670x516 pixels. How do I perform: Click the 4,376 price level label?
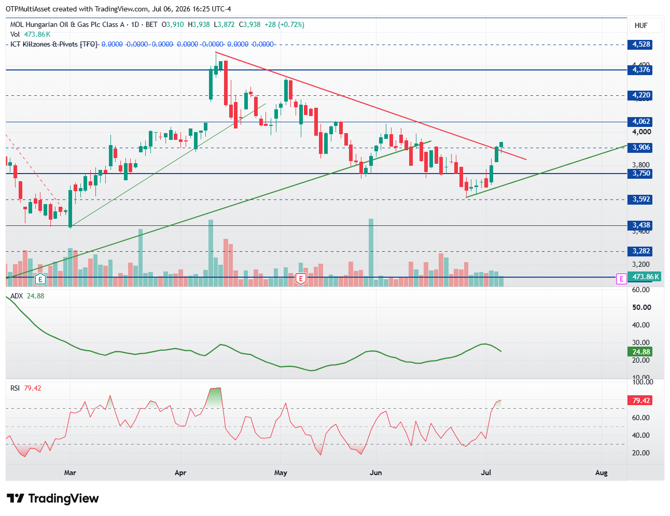tap(641, 70)
